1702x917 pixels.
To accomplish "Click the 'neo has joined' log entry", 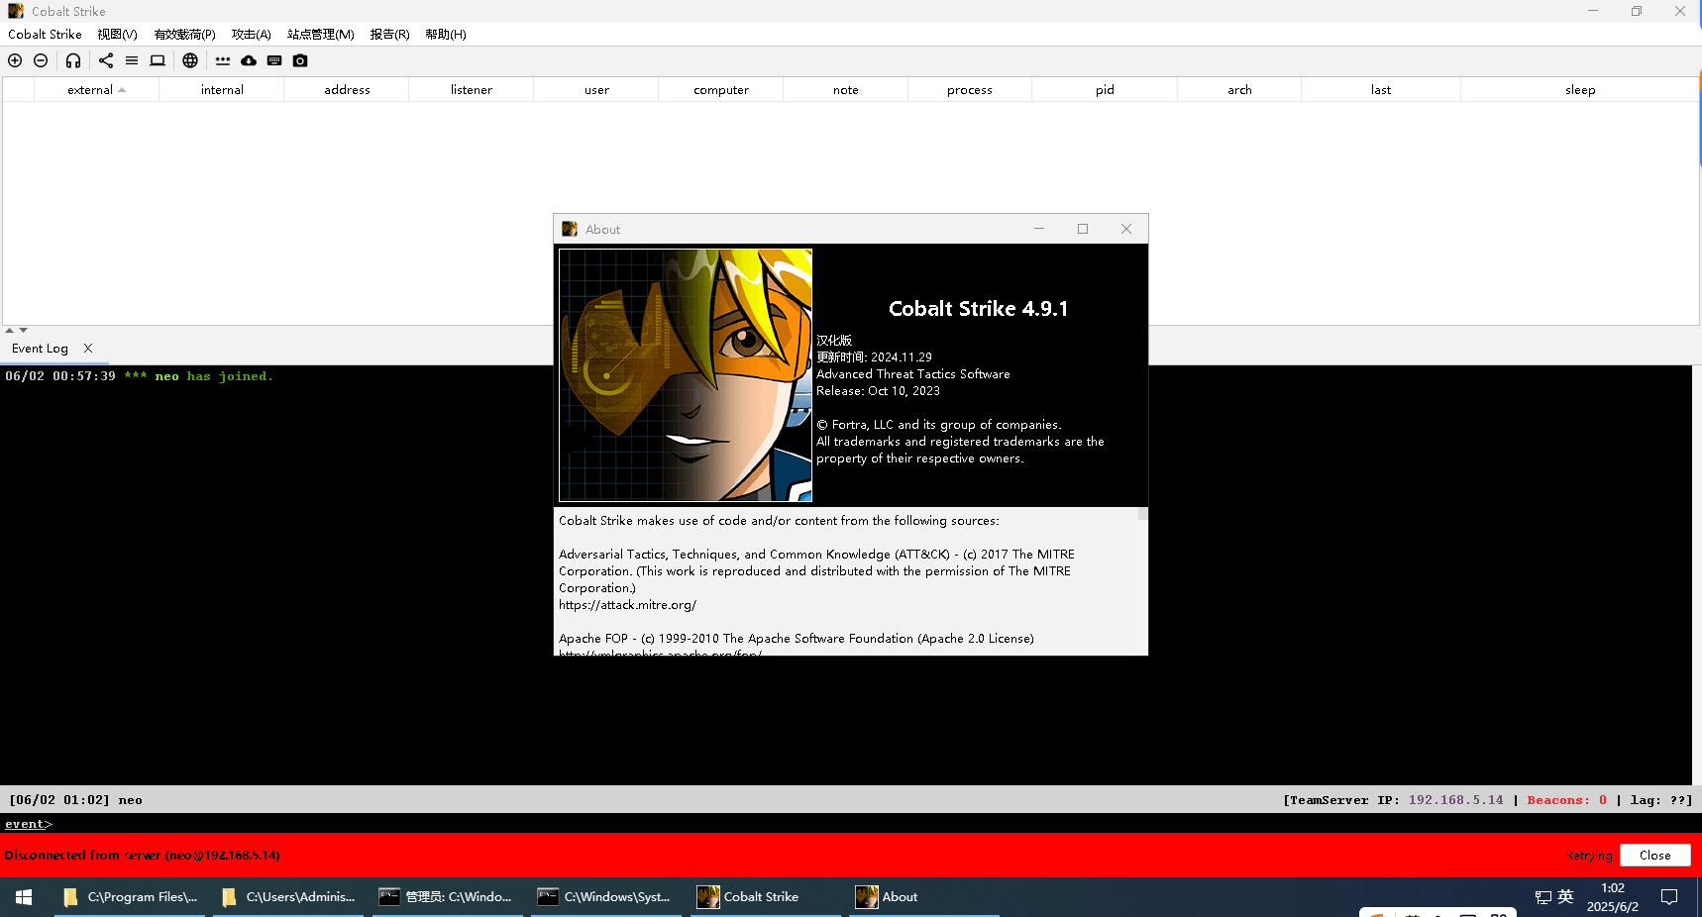I will click(x=139, y=376).
